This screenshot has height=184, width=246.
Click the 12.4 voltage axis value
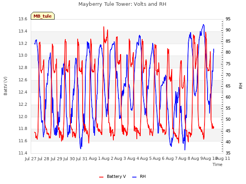(x=23, y=92)
